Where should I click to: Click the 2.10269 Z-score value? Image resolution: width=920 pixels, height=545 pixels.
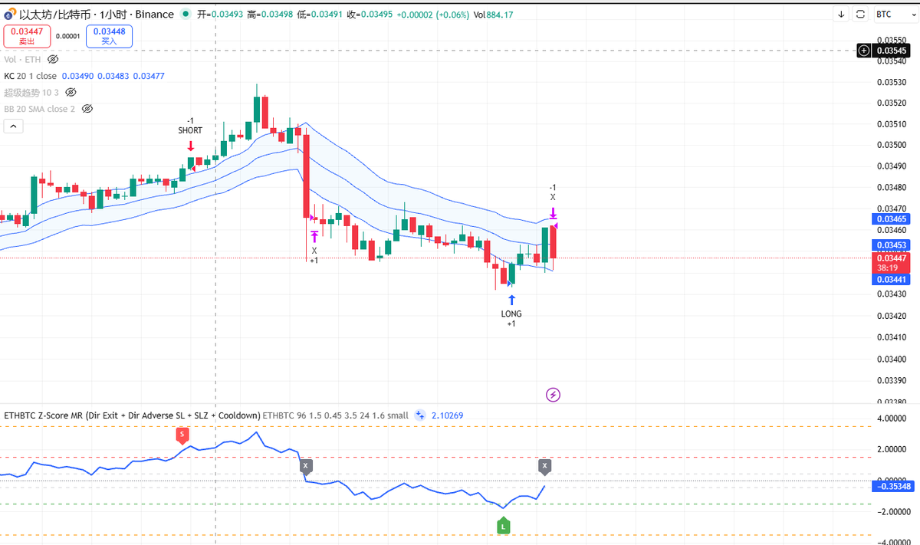(x=447, y=415)
